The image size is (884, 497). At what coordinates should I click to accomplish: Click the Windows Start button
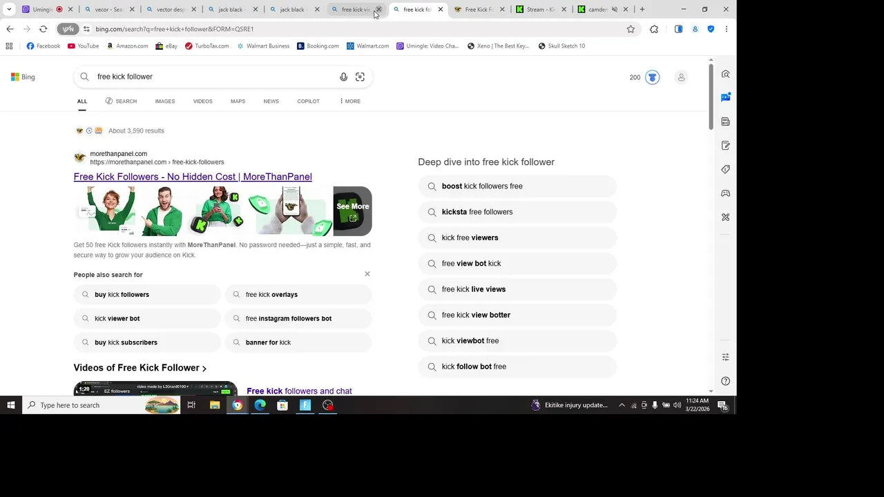[x=11, y=405]
